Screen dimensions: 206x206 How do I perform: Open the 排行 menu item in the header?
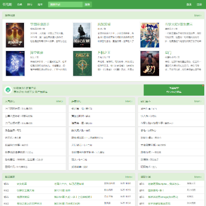point(30,5)
